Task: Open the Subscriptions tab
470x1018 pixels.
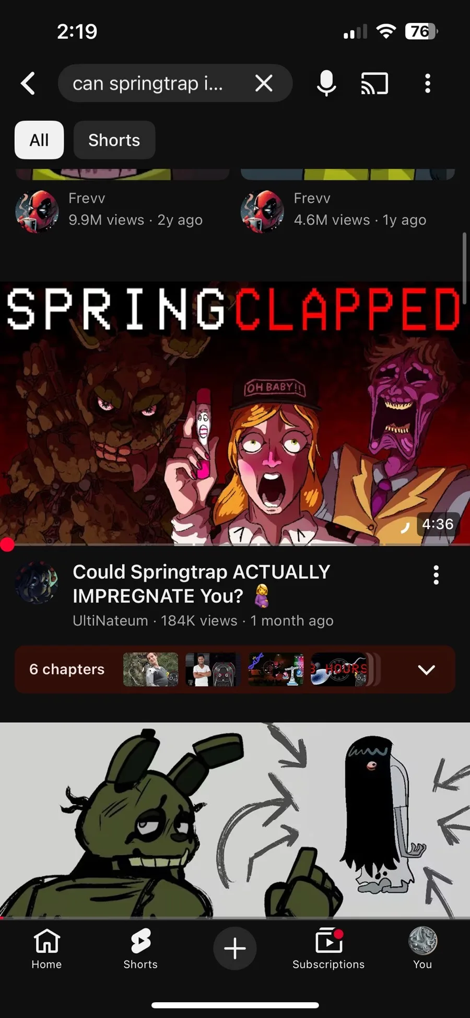Action: (328, 948)
